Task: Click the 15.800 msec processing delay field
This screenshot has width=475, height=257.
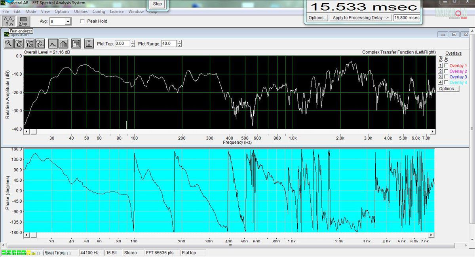Action: [407, 18]
